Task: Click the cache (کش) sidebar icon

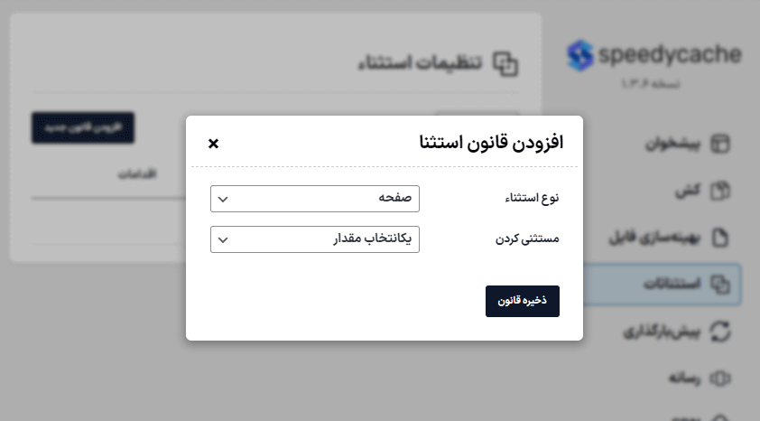Action: (x=720, y=191)
